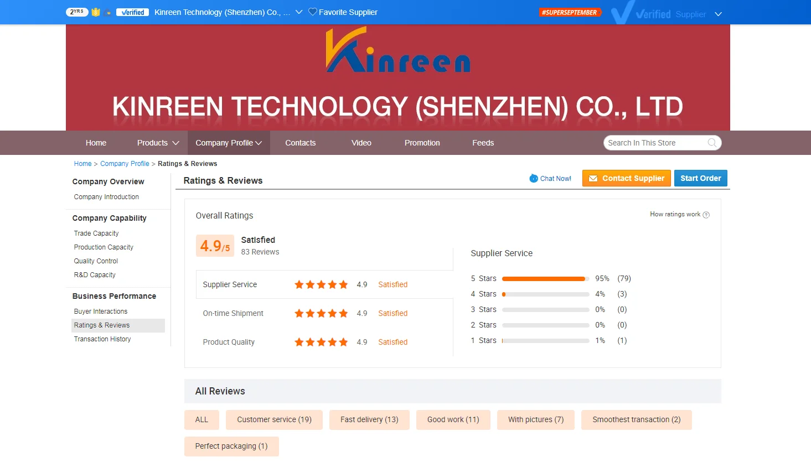Click the 4.9/5 overall score box
The image size is (811, 462).
pos(215,246)
